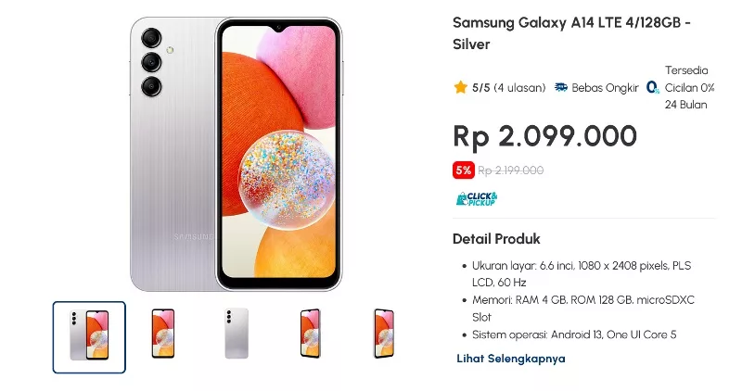The height and width of the screenshot is (391, 742).
Task: Click the crossed-out Rp 2.199.000 original price
Action: point(511,170)
